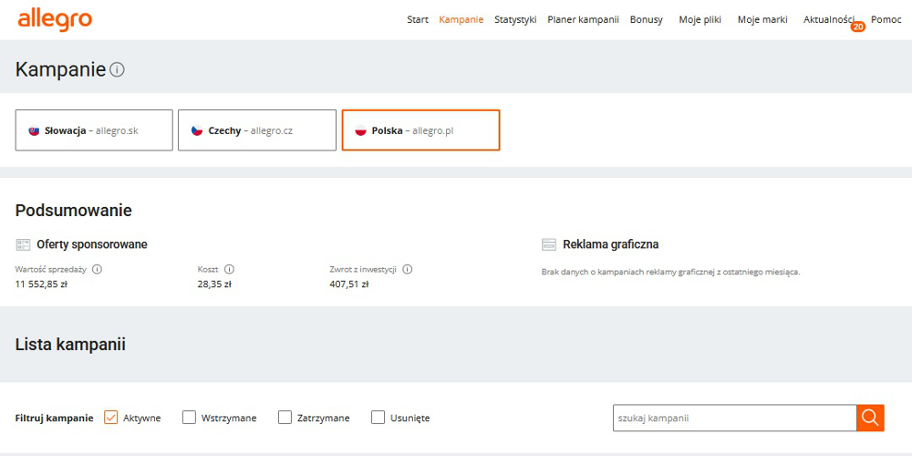The width and height of the screenshot is (912, 456).
Task: Click the Filtruj kampanie label
Action: 54,419
